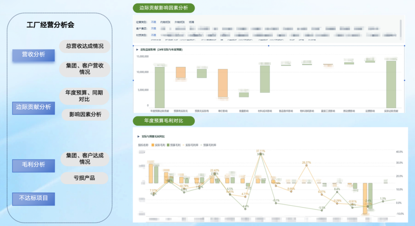Select the 影响因素分析 pill
The image size is (415, 226).
(85, 115)
